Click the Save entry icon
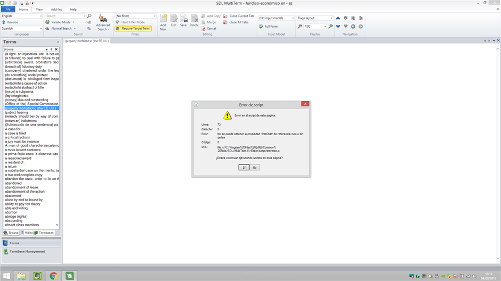Screen dimensions: 501x281 coord(183,20)
